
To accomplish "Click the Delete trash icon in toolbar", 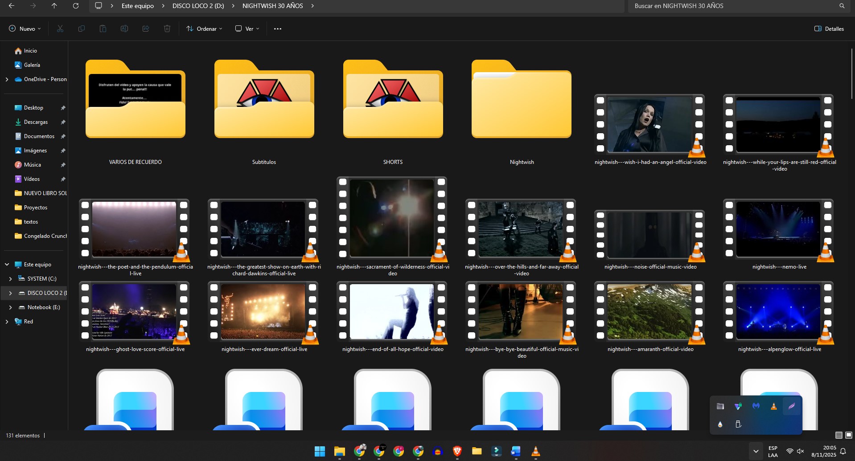I will click(167, 29).
